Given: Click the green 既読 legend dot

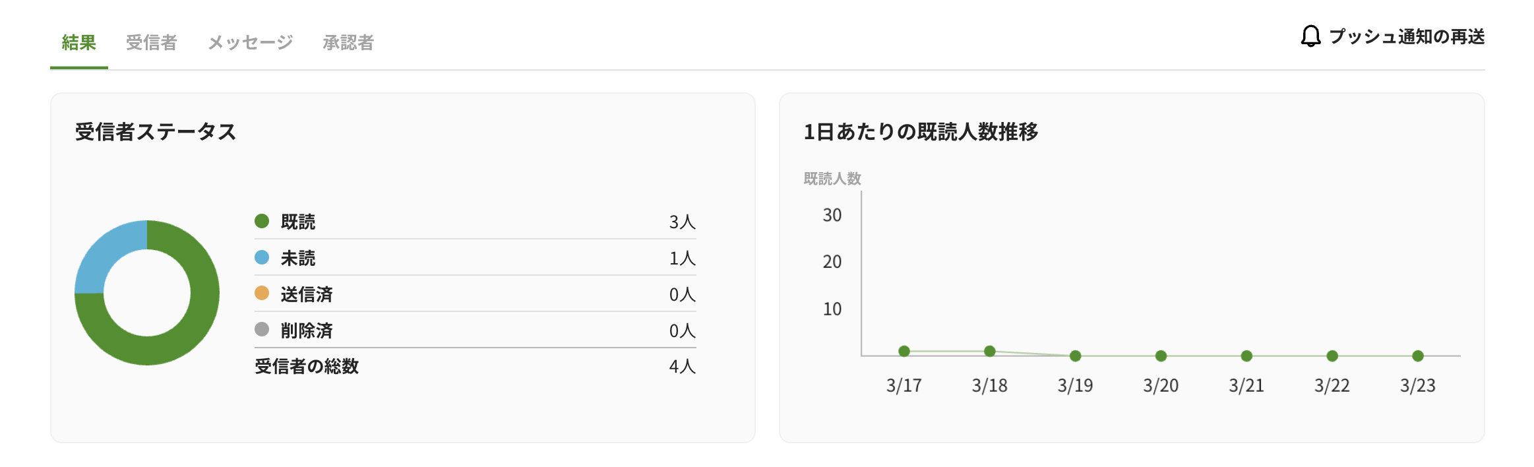Looking at the screenshot, I should click(x=262, y=221).
